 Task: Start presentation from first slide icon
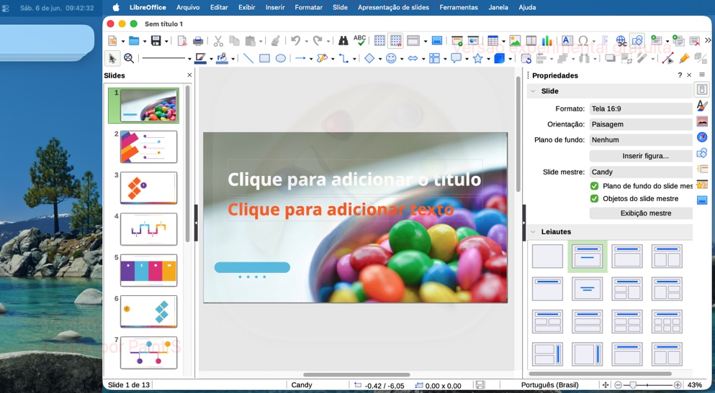(457, 41)
